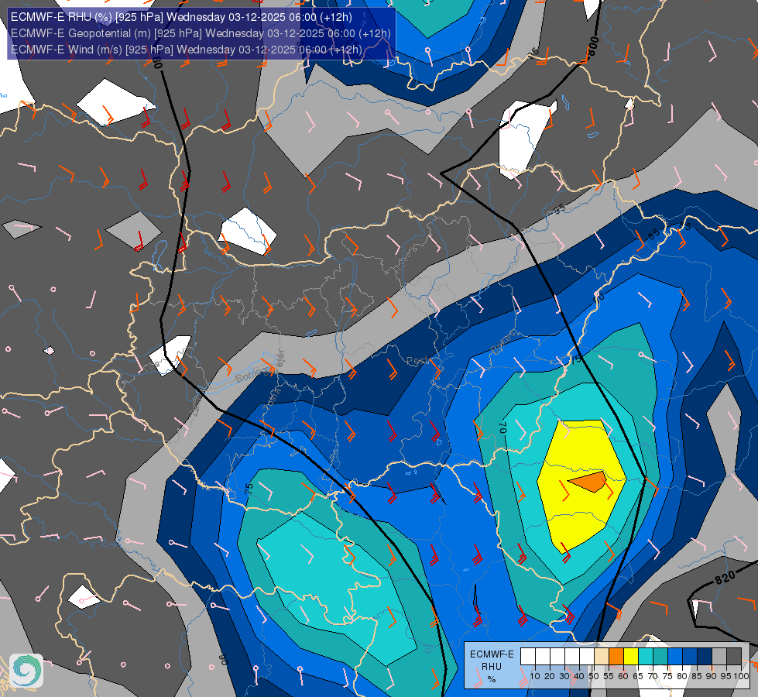
Task: Click the legend tick value 65
Action: pyautogui.click(x=638, y=676)
